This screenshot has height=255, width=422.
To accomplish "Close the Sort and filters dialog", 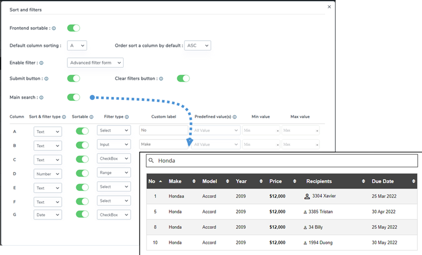I will pos(329,7).
